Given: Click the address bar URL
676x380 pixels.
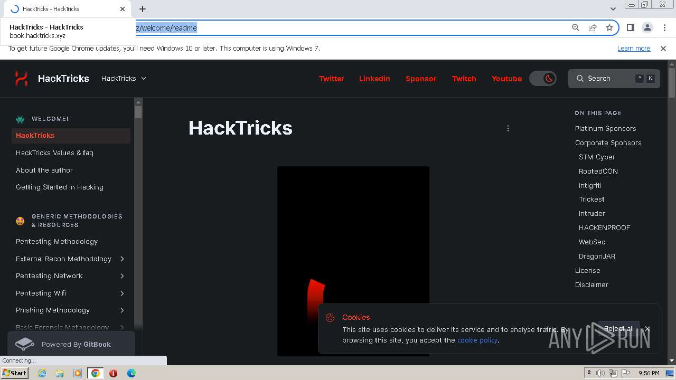Looking at the screenshot, I should [x=166, y=28].
